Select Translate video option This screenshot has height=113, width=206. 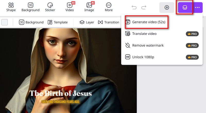tap(162, 34)
